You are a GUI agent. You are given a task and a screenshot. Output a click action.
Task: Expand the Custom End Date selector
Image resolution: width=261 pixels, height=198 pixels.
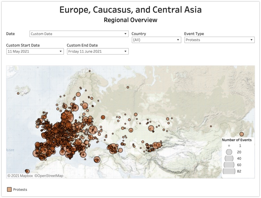coord(98,51)
